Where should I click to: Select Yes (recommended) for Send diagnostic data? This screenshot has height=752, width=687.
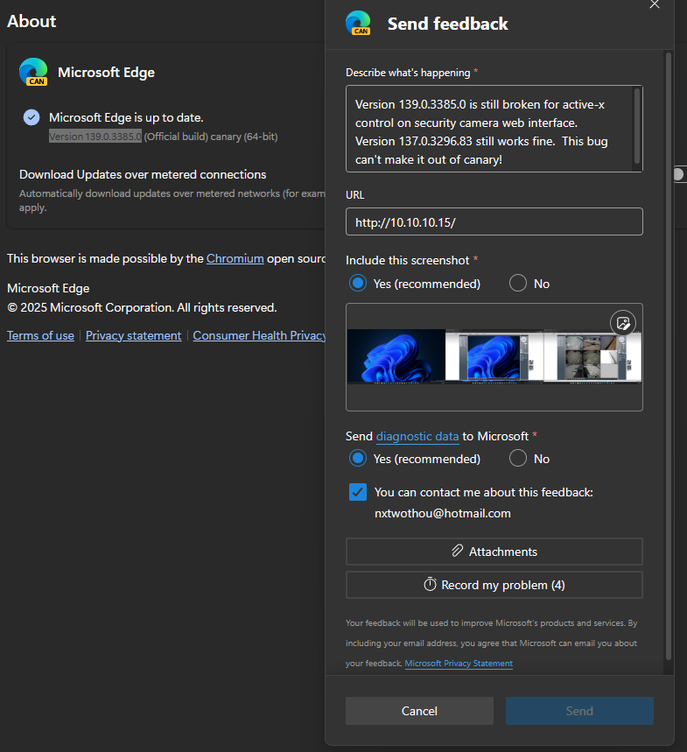(358, 458)
